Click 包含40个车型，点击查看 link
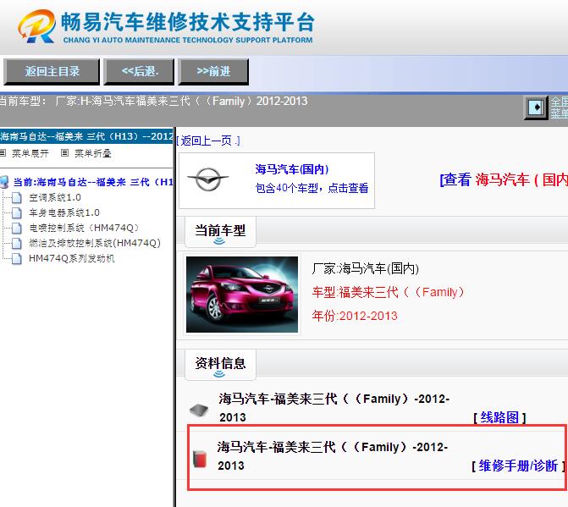568x507 pixels. 312,188
